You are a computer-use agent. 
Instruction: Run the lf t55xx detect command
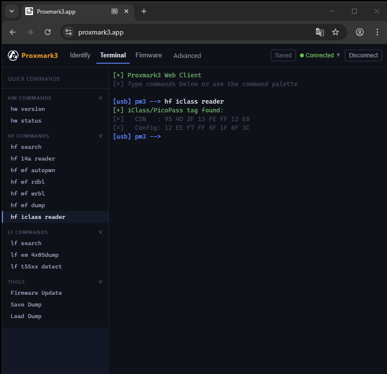[x=55, y=267]
